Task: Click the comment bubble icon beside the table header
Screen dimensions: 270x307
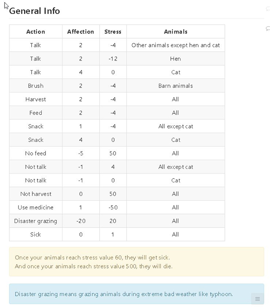Action: pyautogui.click(x=268, y=29)
